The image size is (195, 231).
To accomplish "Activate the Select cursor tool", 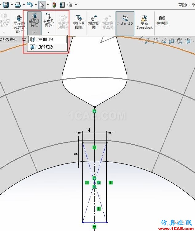I will click(42, 5).
